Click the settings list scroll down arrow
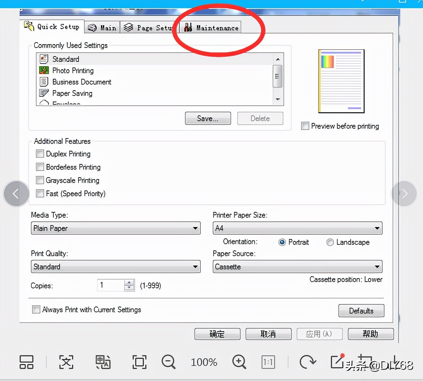The image size is (423, 381). pyautogui.click(x=278, y=99)
